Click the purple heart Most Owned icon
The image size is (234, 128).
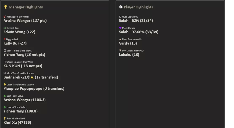point(120,28)
